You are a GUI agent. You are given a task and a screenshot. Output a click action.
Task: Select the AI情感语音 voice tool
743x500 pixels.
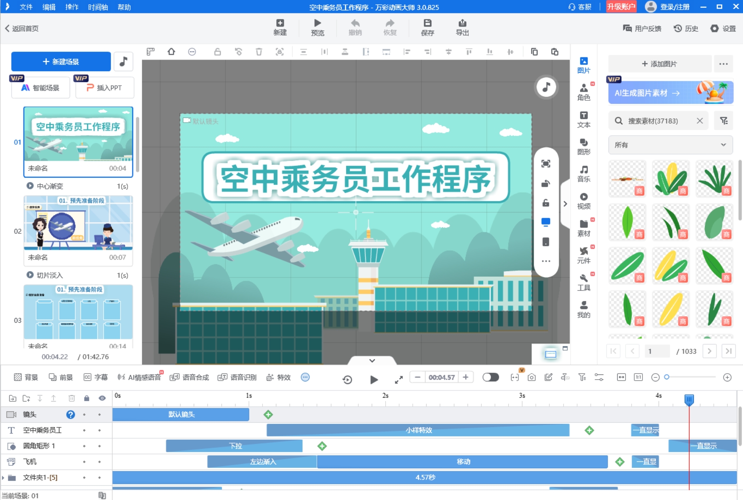tap(141, 377)
